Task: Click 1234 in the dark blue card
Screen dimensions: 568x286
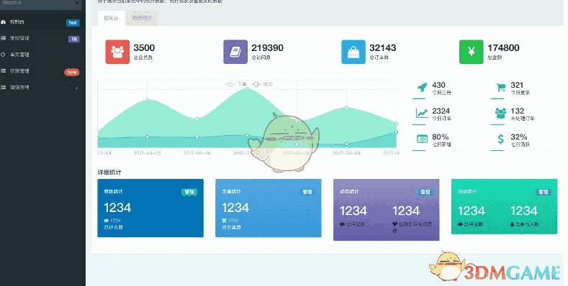Action: (117, 208)
